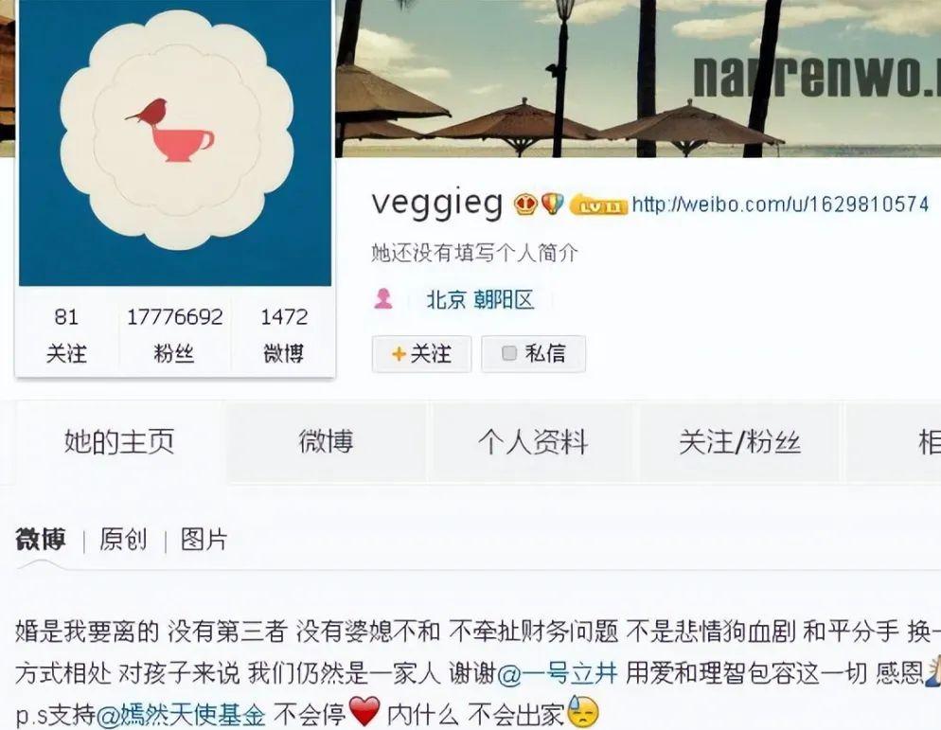Click the @嫣然天使基金 mention link
Screen dimensions: 941x730
coord(181,715)
